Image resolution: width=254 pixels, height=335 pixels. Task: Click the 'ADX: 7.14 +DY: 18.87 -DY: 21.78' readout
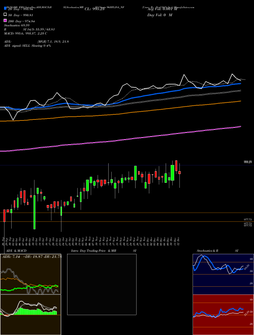click(x=31, y=257)
